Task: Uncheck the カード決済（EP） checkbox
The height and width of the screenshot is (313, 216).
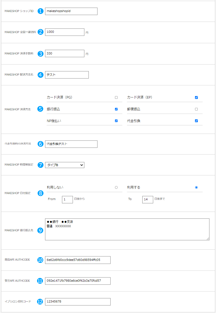Action: pos(196,97)
